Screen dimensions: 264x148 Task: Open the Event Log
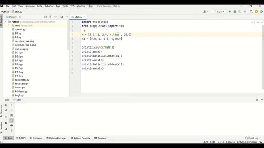coord(252,138)
